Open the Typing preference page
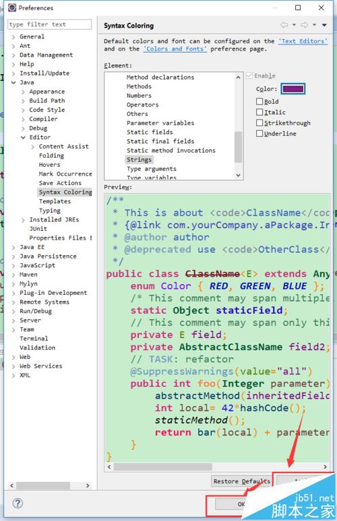337x521 pixels. point(49,211)
